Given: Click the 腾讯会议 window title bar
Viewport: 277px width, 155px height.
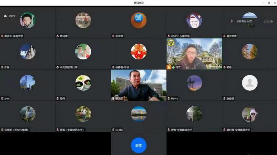Looking at the screenshot, I should pos(138,3).
